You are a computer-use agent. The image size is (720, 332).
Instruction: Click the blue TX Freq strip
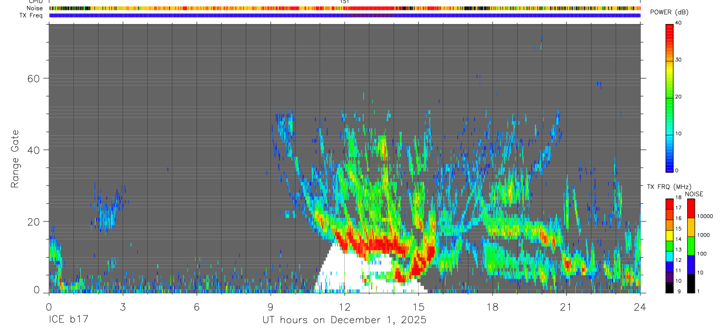pyautogui.click(x=345, y=15)
